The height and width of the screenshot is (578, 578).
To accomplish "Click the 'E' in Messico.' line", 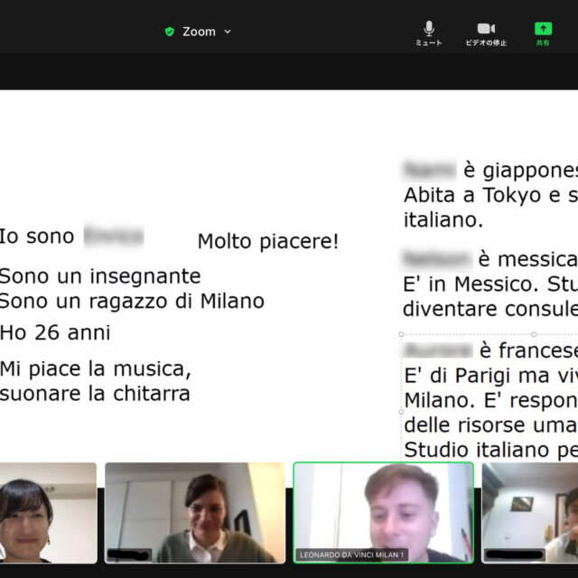I will click(490, 284).
